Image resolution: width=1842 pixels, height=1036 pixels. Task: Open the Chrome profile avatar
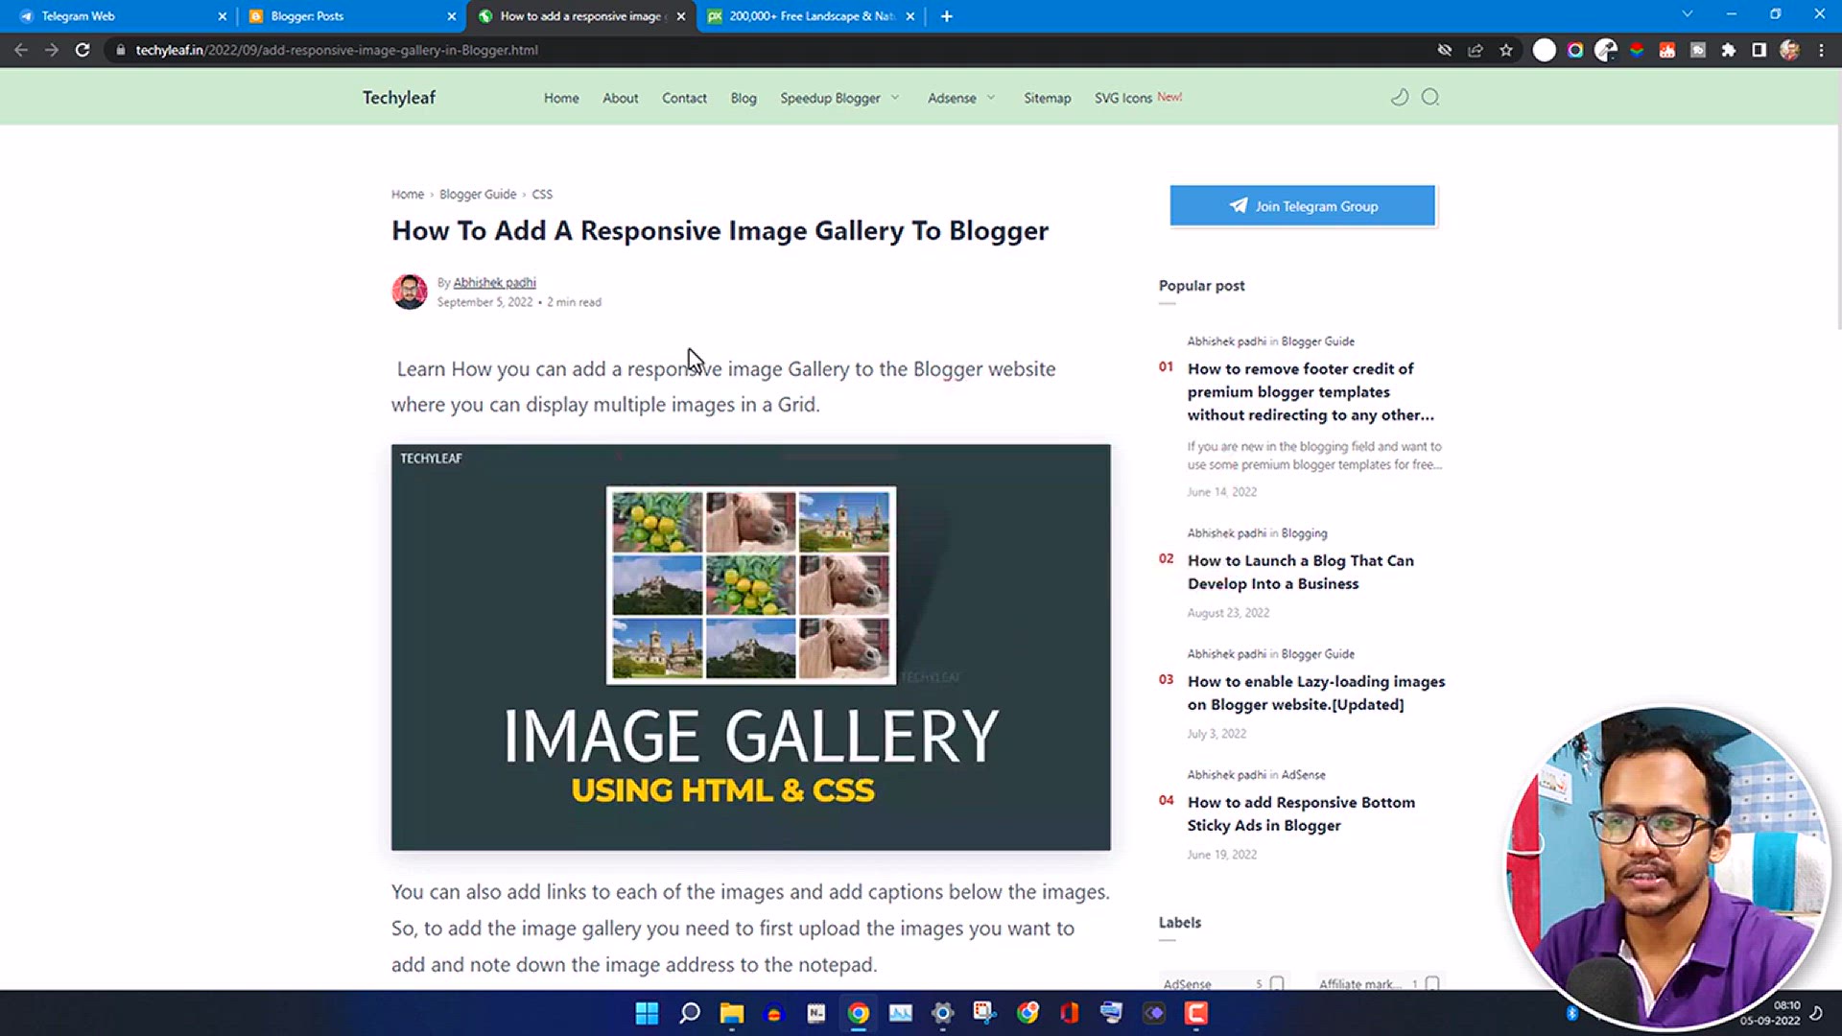[1790, 50]
